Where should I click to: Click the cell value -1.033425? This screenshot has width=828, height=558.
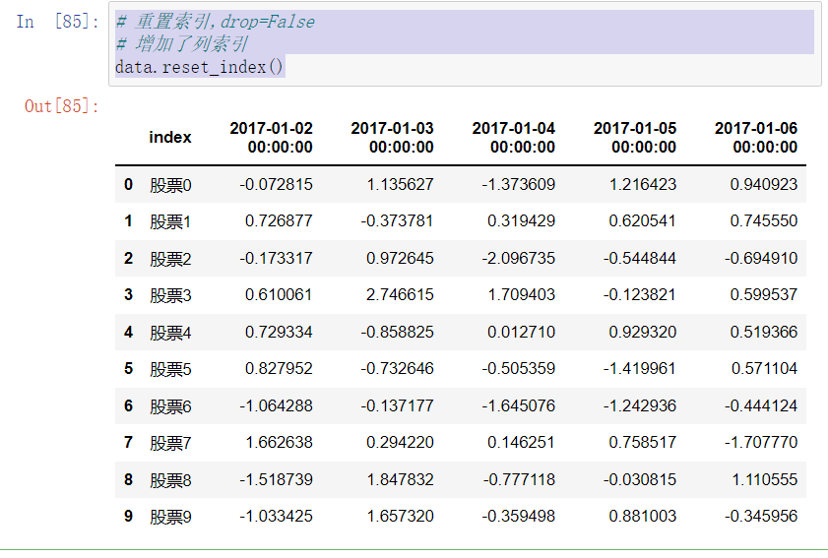(277, 517)
